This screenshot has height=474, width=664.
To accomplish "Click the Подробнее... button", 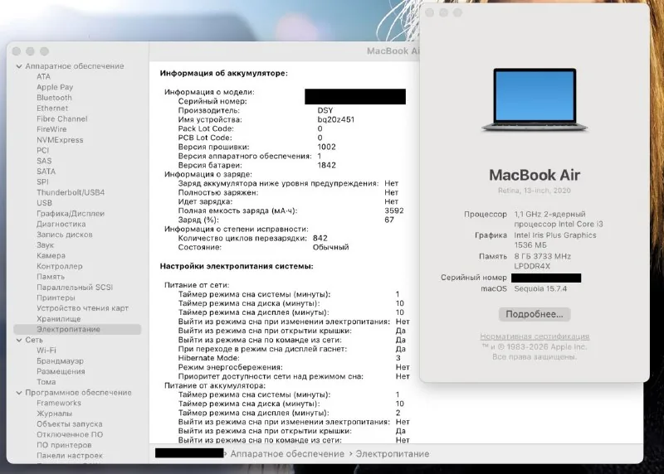I will coord(535,315).
